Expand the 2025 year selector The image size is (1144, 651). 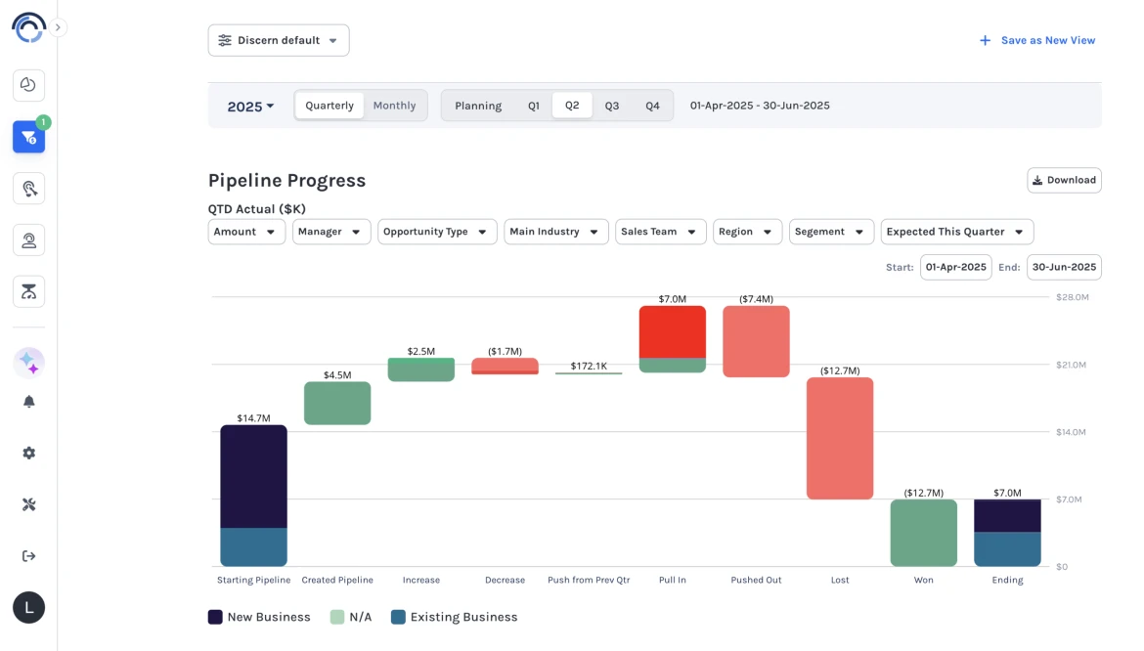coord(250,107)
